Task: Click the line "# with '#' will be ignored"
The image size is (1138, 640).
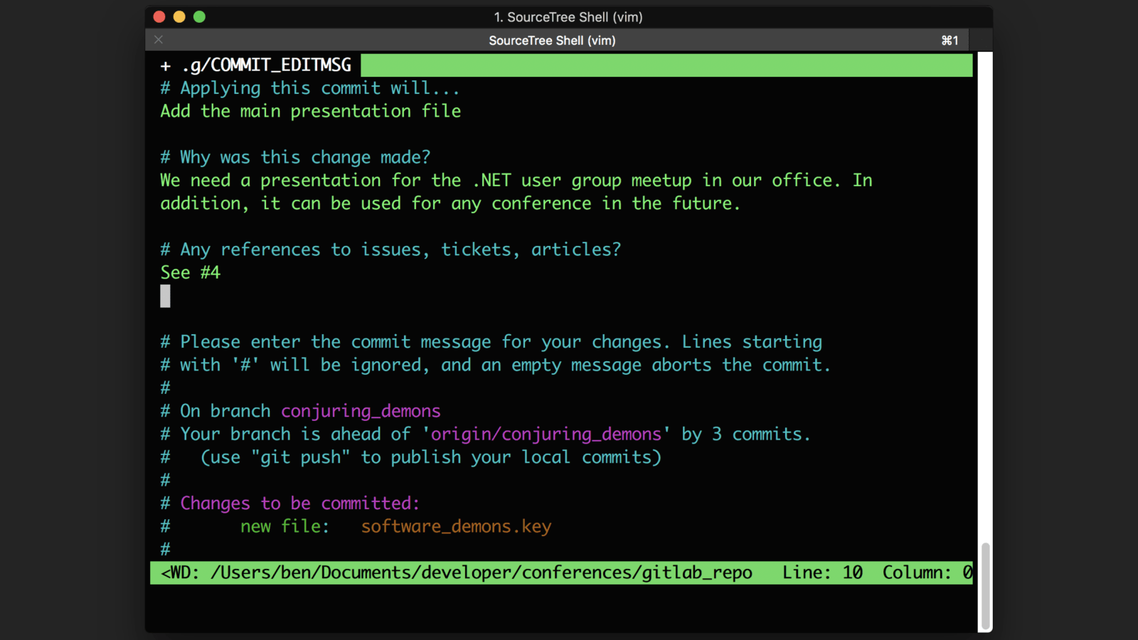Action: [x=495, y=365]
